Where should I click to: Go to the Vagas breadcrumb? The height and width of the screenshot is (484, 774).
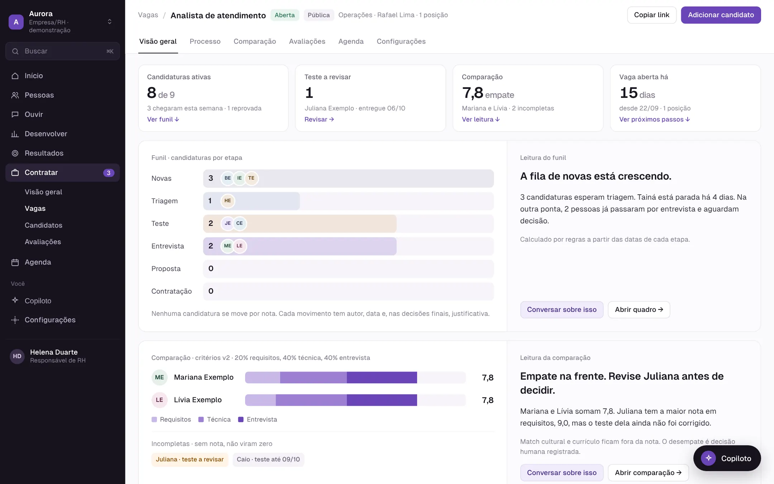tap(148, 15)
